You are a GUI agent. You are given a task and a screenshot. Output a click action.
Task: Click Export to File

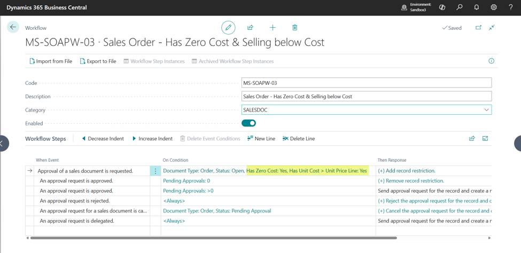click(x=98, y=61)
